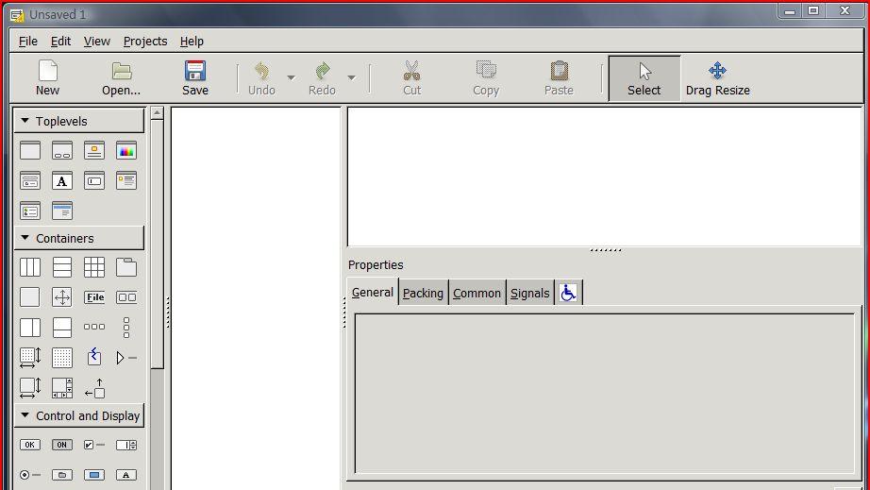
Task: Select the Event Box widget
Action: (x=94, y=357)
